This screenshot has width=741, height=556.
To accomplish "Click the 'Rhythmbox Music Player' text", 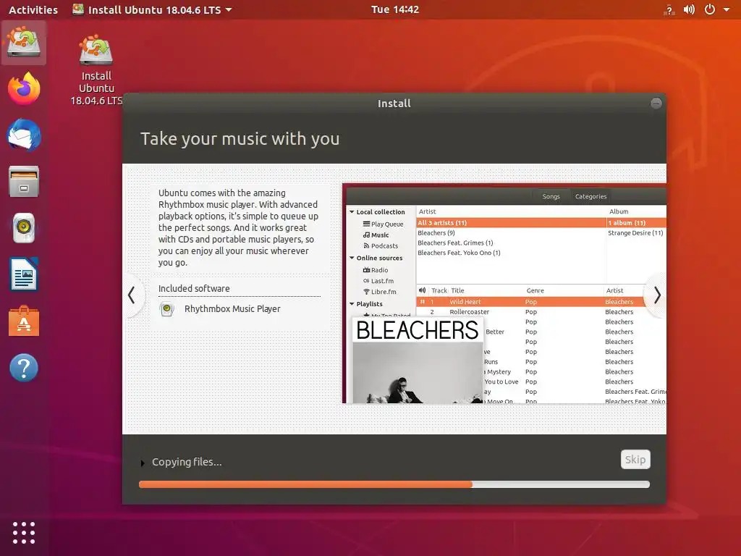I will tap(232, 308).
